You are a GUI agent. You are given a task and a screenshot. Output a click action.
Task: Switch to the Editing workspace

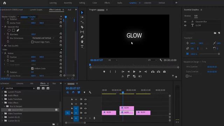point(82,3)
